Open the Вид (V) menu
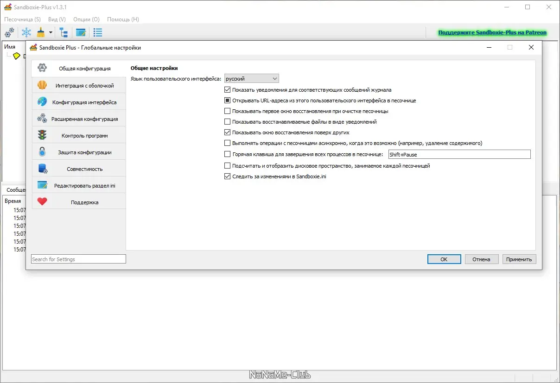 [x=57, y=19]
